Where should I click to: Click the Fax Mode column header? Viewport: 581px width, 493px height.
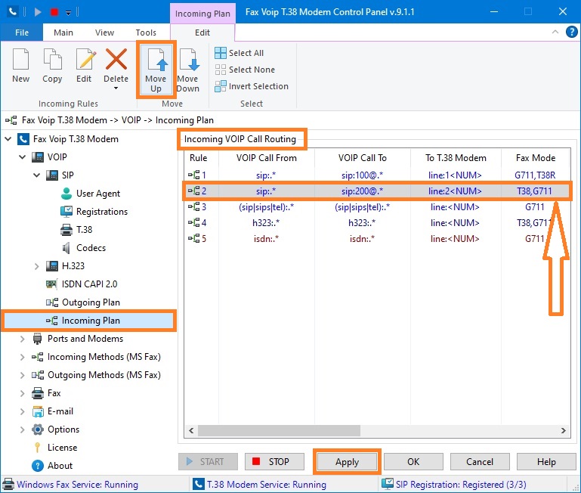pyautogui.click(x=536, y=158)
